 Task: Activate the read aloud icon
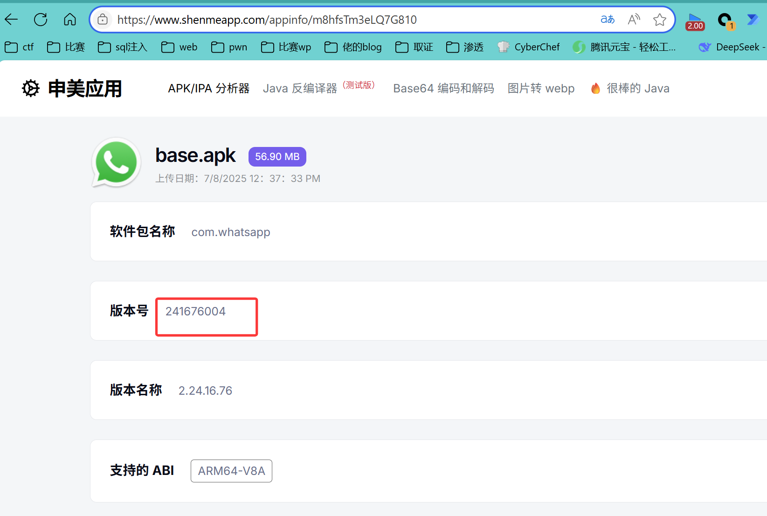634,20
